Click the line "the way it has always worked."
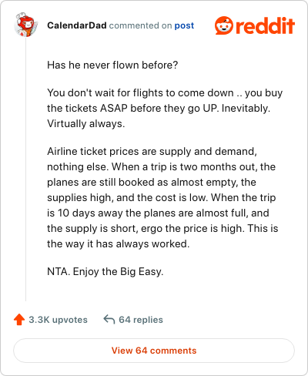The image size is (308, 376). pos(119,243)
